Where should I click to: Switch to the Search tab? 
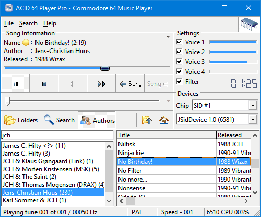59,120
